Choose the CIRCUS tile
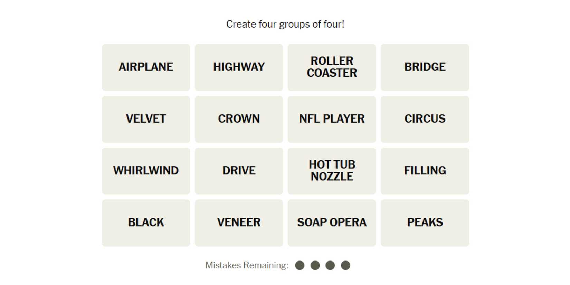Screen dimensions: 570x285 [425, 119]
